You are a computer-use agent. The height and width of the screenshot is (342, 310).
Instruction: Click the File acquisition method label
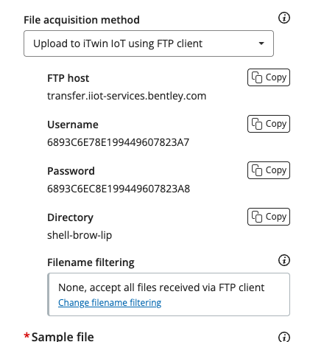pyautogui.click(x=82, y=20)
